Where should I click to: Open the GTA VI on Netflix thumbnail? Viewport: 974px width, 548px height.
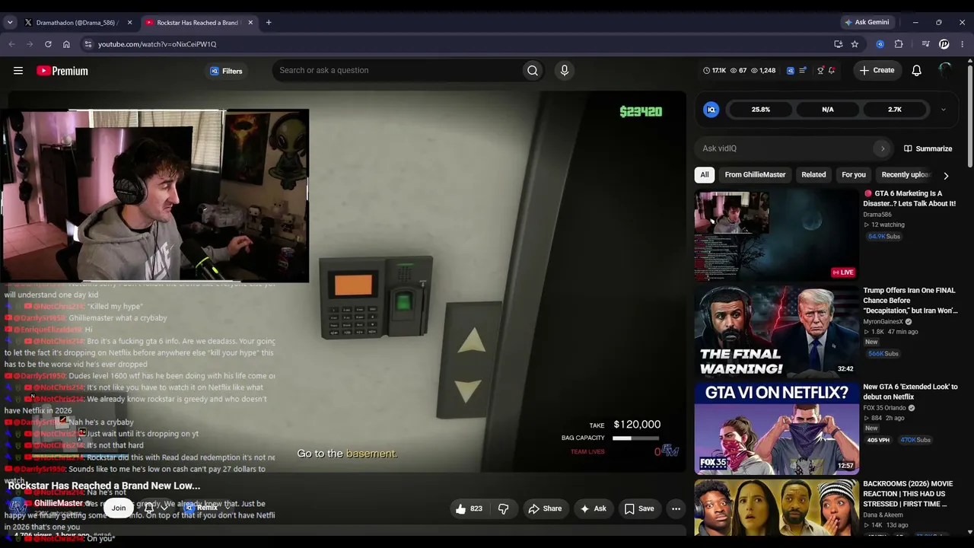pyautogui.click(x=776, y=429)
